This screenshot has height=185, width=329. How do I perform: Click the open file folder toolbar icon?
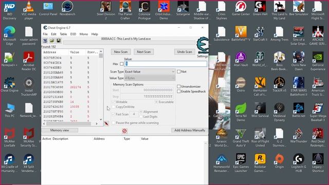52,41
